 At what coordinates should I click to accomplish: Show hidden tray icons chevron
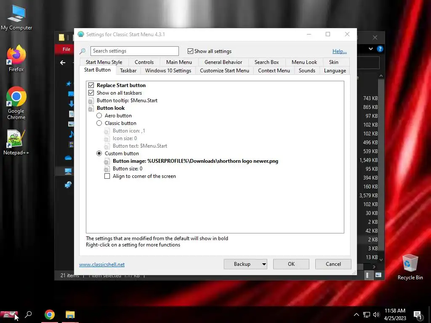(x=356, y=315)
